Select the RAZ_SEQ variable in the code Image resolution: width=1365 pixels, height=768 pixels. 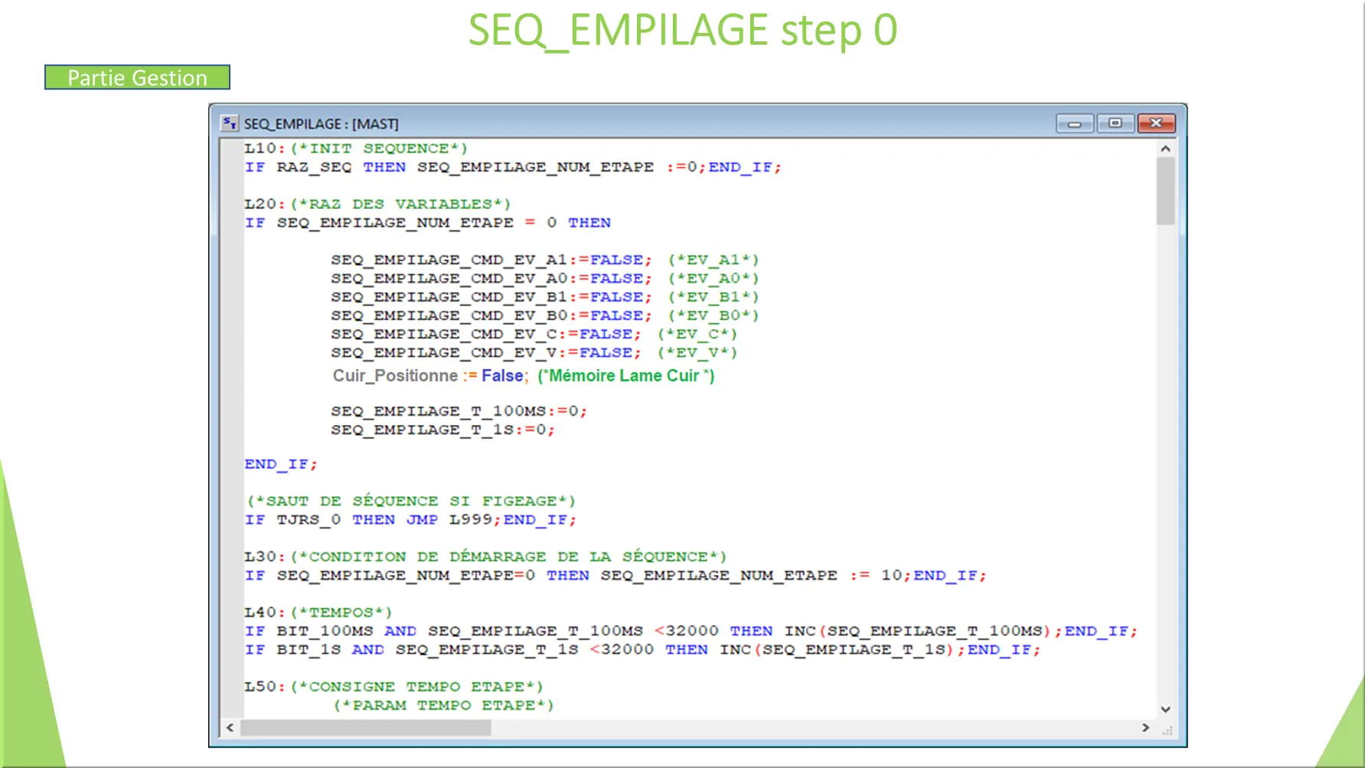click(313, 166)
